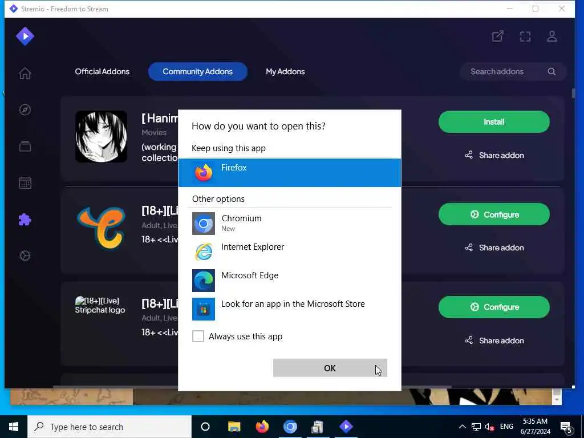
Task: Click the taskbar installer icon next to Chromium
Action: point(318,427)
